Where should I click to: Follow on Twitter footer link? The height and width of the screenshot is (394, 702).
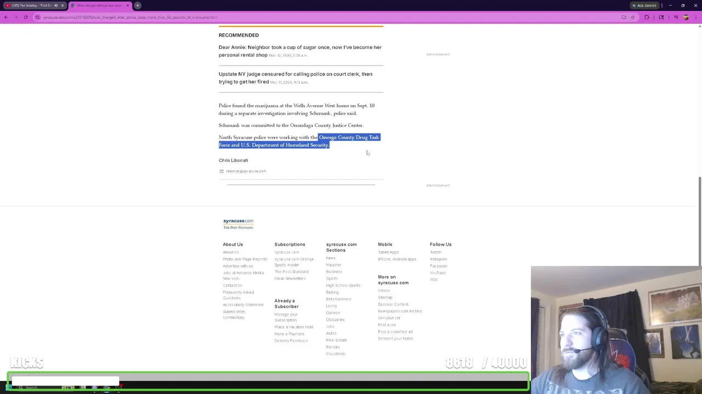[x=435, y=252]
